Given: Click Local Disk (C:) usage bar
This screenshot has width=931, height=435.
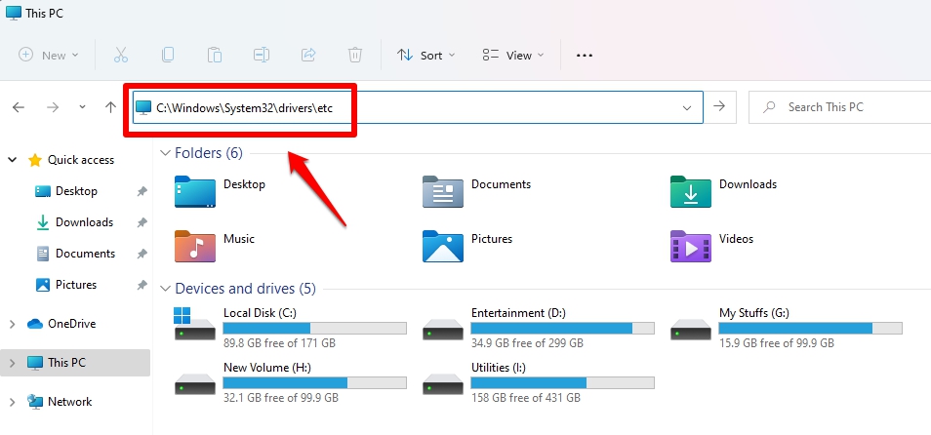Looking at the screenshot, I should [314, 328].
